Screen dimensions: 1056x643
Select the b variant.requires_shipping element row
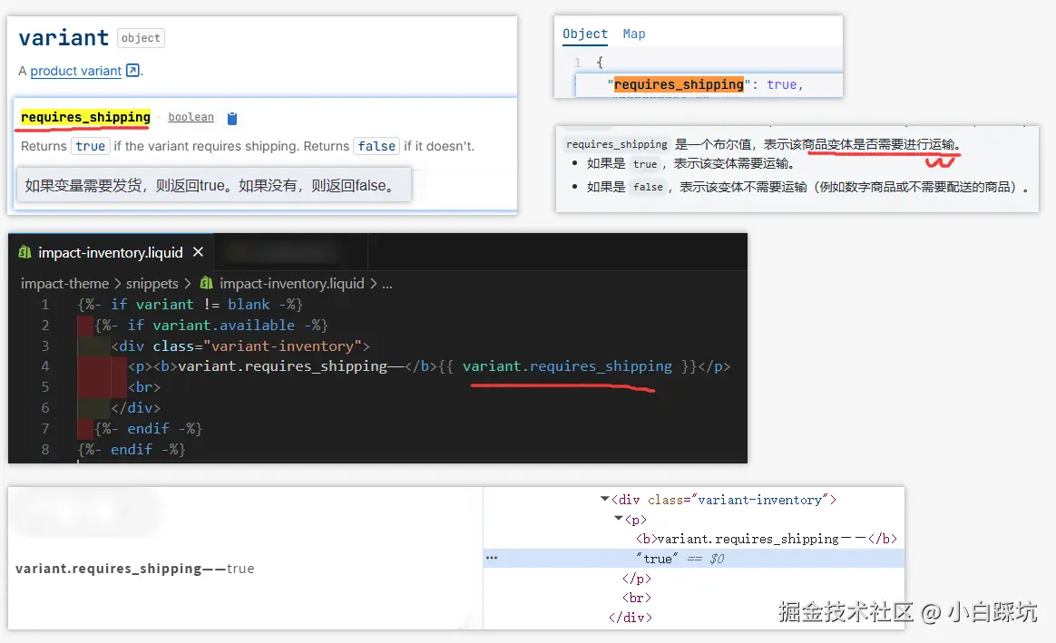(767, 539)
